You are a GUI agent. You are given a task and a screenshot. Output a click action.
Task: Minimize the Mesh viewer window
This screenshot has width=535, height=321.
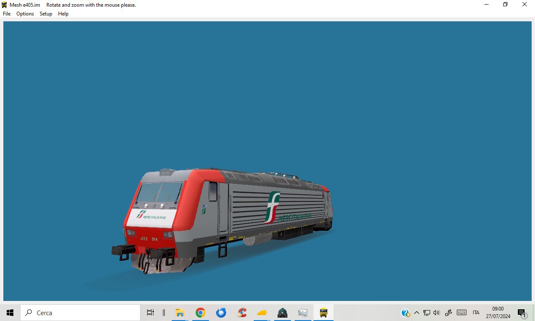487,5
